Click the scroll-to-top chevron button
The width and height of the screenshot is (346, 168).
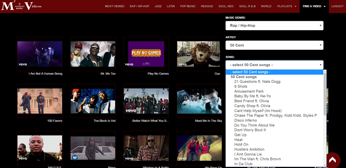332,160
